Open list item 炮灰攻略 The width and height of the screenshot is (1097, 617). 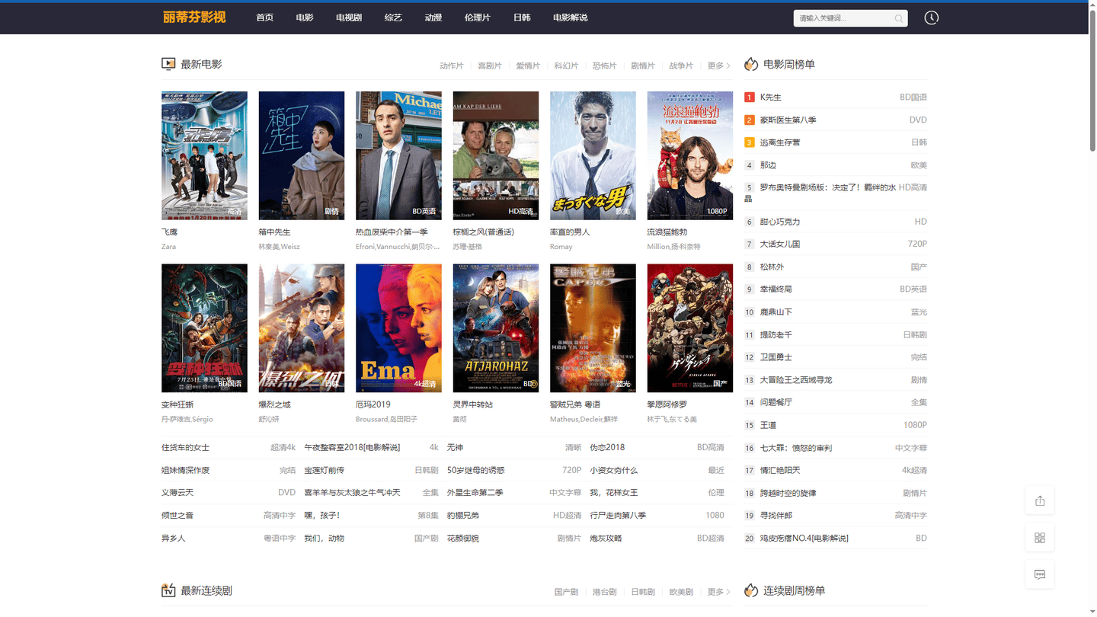pyautogui.click(x=606, y=539)
